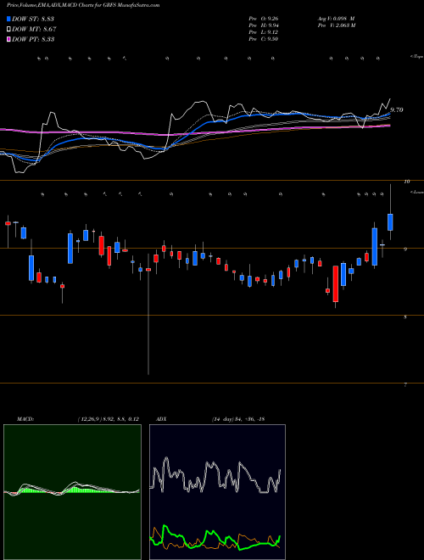Click the price axis label 7
This screenshot has width=424, height=560.
tap(405, 384)
